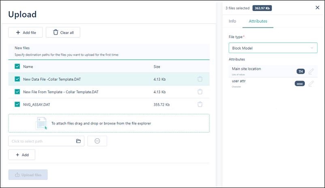
Task: Open folder browser in path field
Action: pos(79,141)
